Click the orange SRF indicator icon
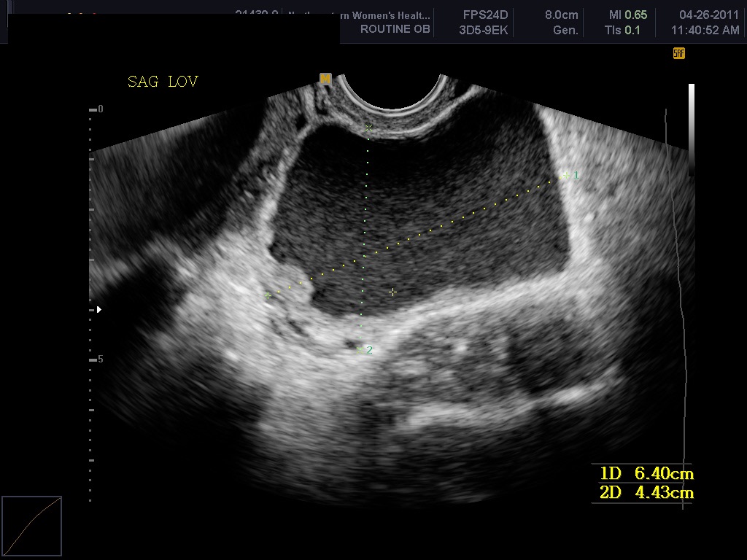This screenshot has width=747, height=560. (x=678, y=53)
